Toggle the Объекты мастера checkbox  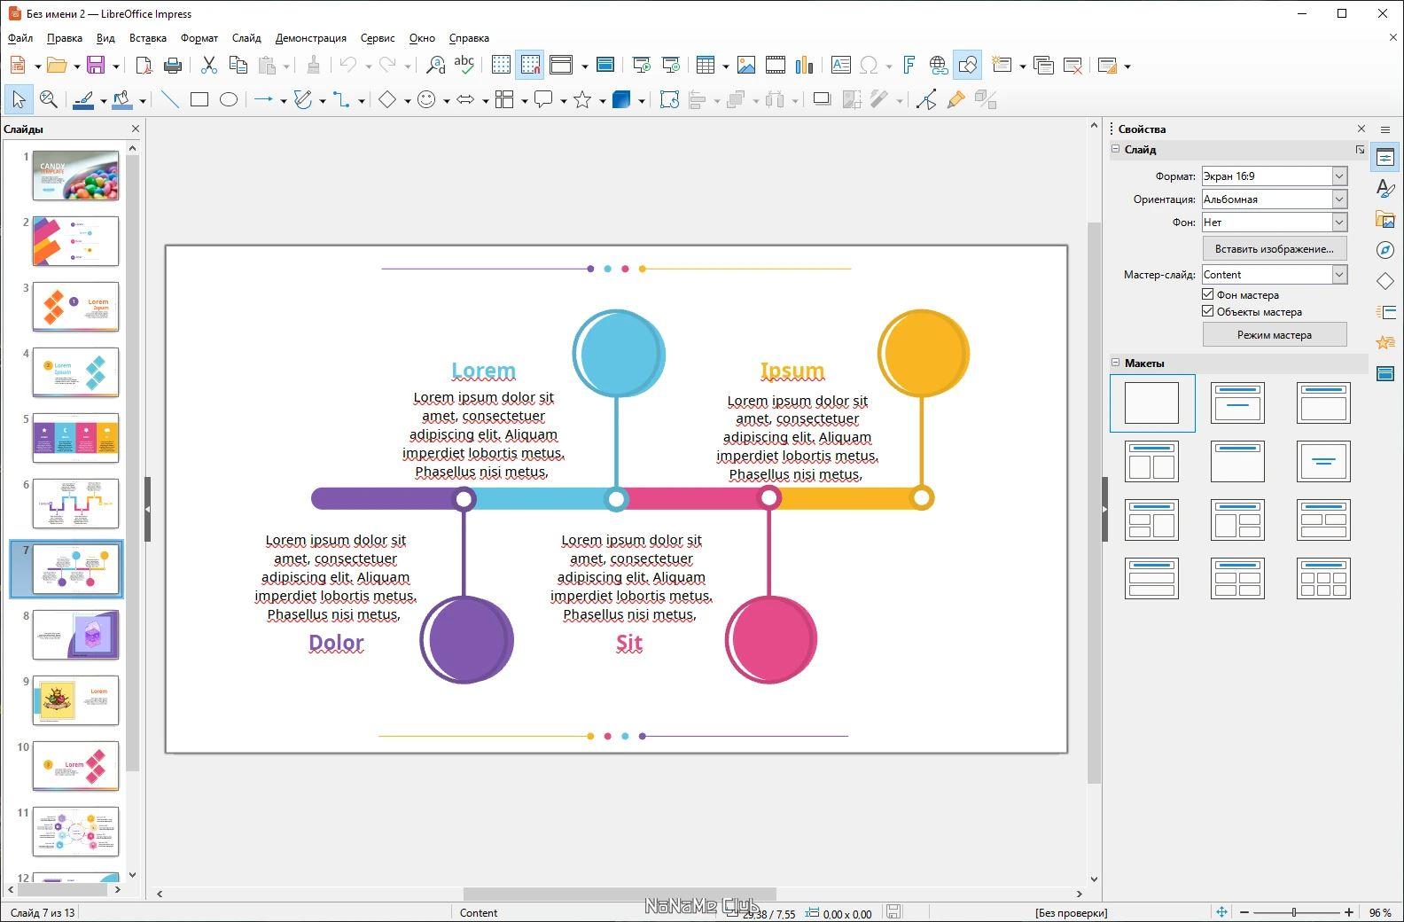pos(1207,311)
